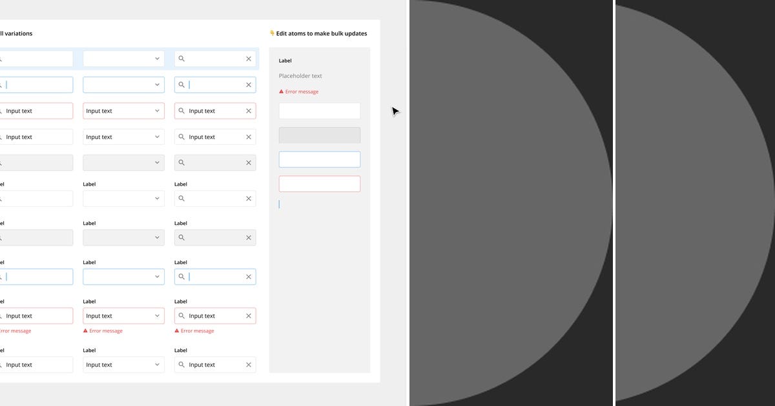Click the blue-bordered input atom in the right panel
Viewport: 775px width, 406px height.
point(320,160)
